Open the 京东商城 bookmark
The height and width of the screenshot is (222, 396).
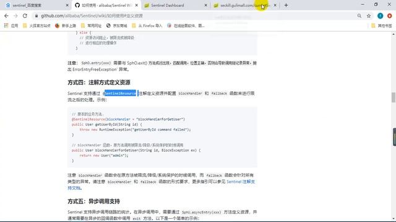(117, 26)
